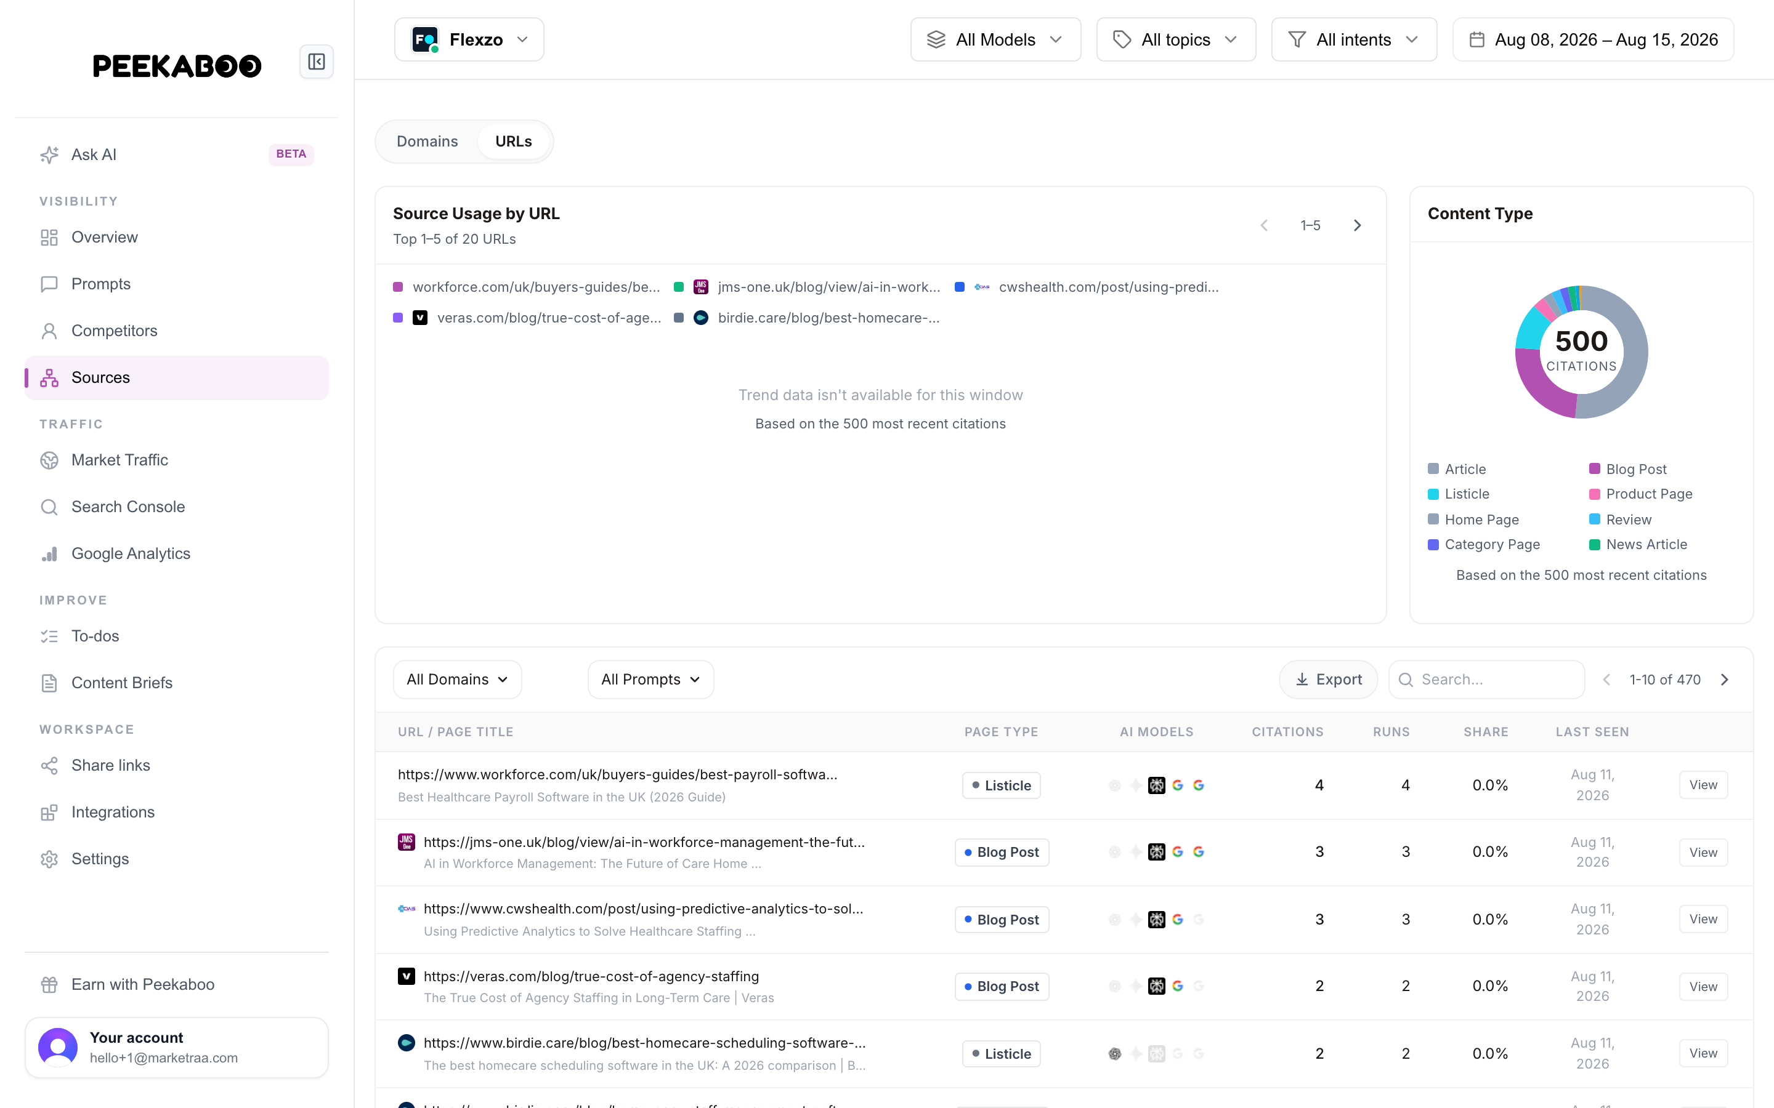
Task: Click the calendar icon in date range
Action: click(x=1477, y=39)
